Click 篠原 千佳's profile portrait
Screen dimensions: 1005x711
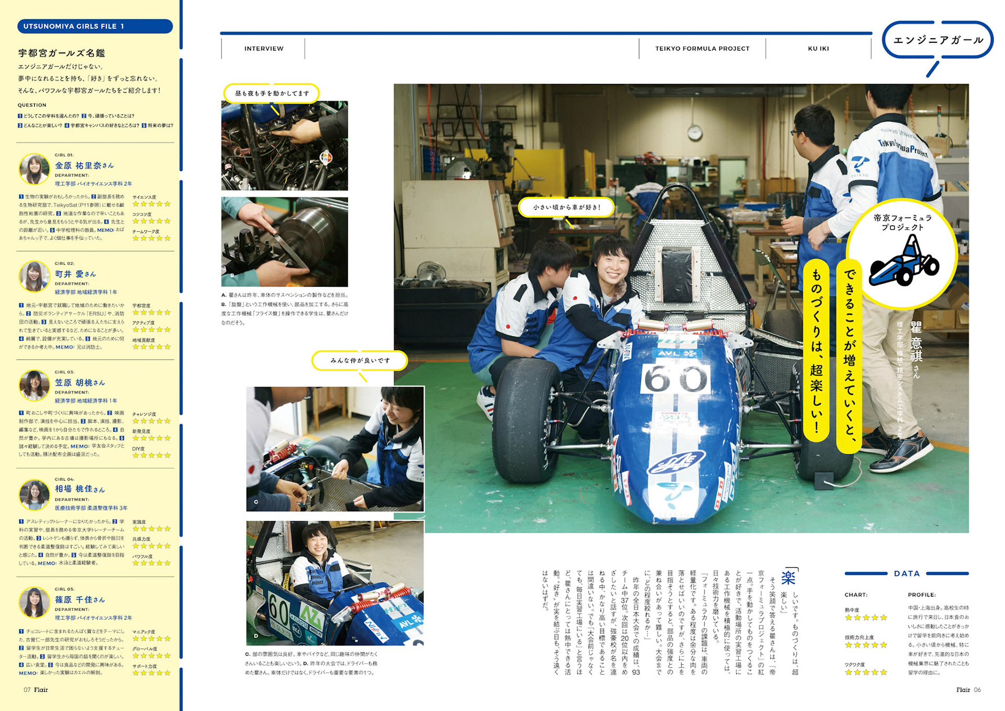click(34, 602)
